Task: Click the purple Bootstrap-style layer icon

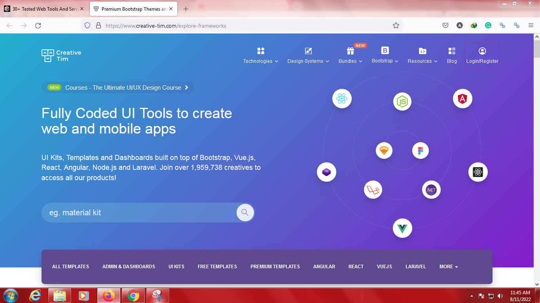Action: [x=326, y=172]
